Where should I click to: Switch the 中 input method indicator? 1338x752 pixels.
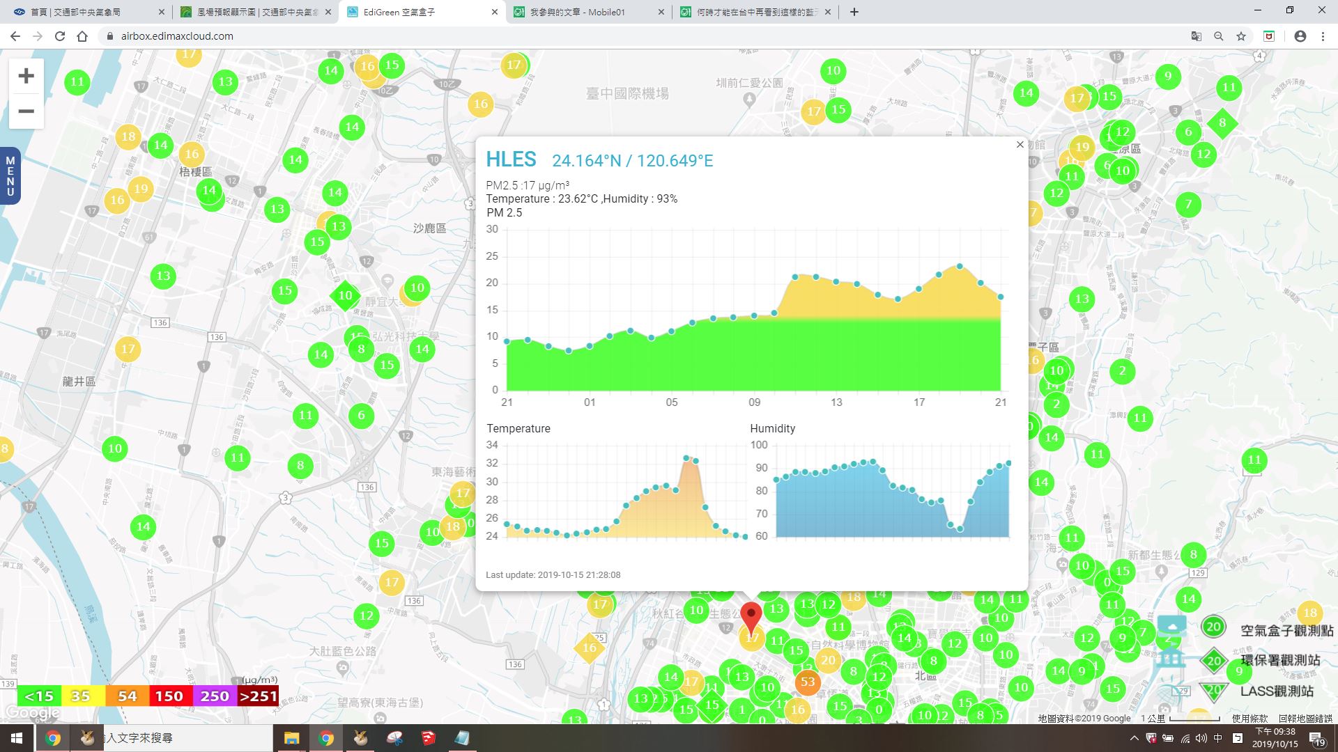(x=1217, y=738)
